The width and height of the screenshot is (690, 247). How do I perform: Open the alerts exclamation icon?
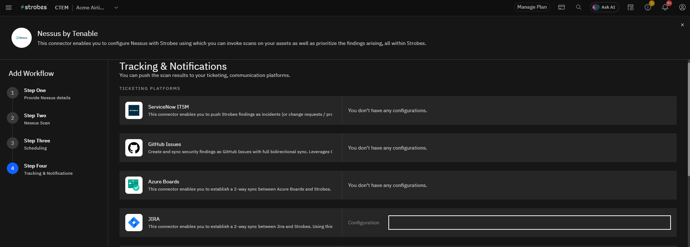point(648,7)
